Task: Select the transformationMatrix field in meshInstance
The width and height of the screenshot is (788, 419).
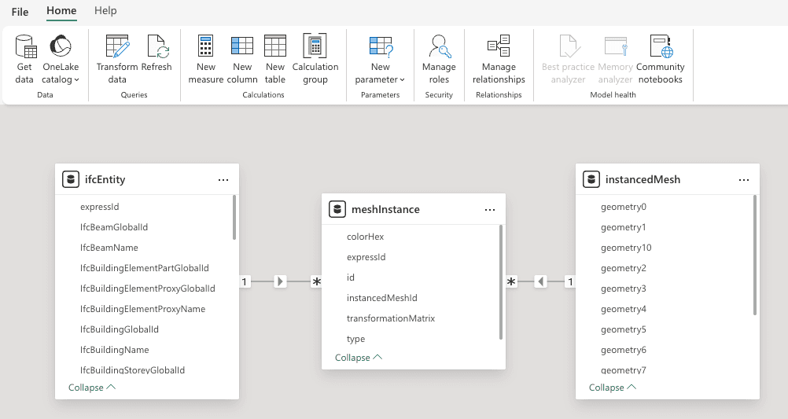Action: pos(391,318)
